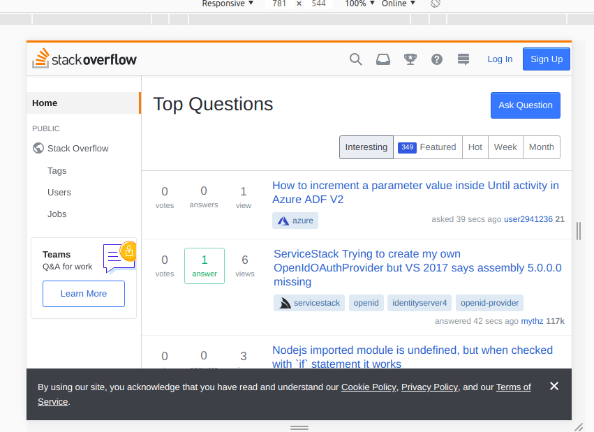
Task: Switch to the Featured questions tab
Action: coord(428,147)
